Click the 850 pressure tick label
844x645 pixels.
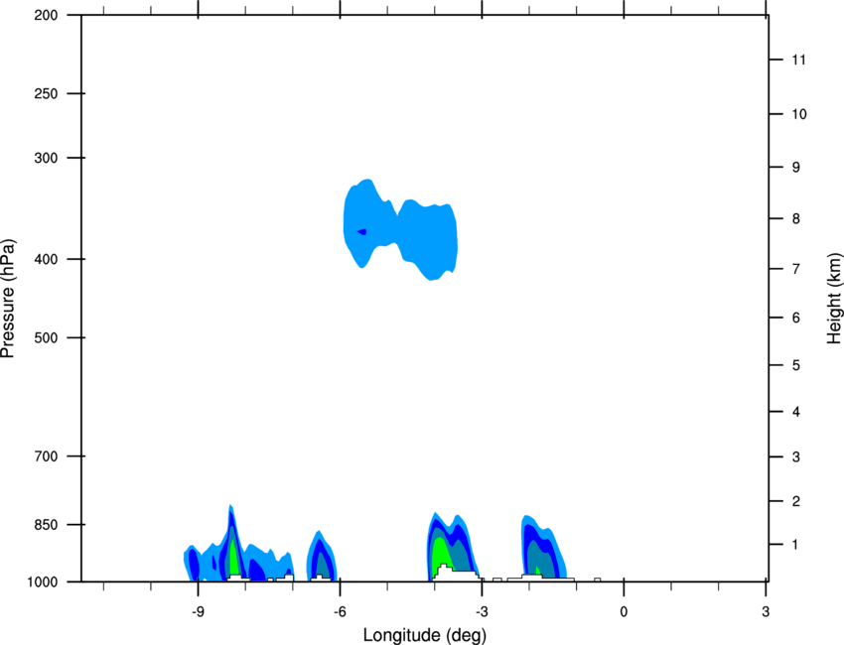point(46,525)
